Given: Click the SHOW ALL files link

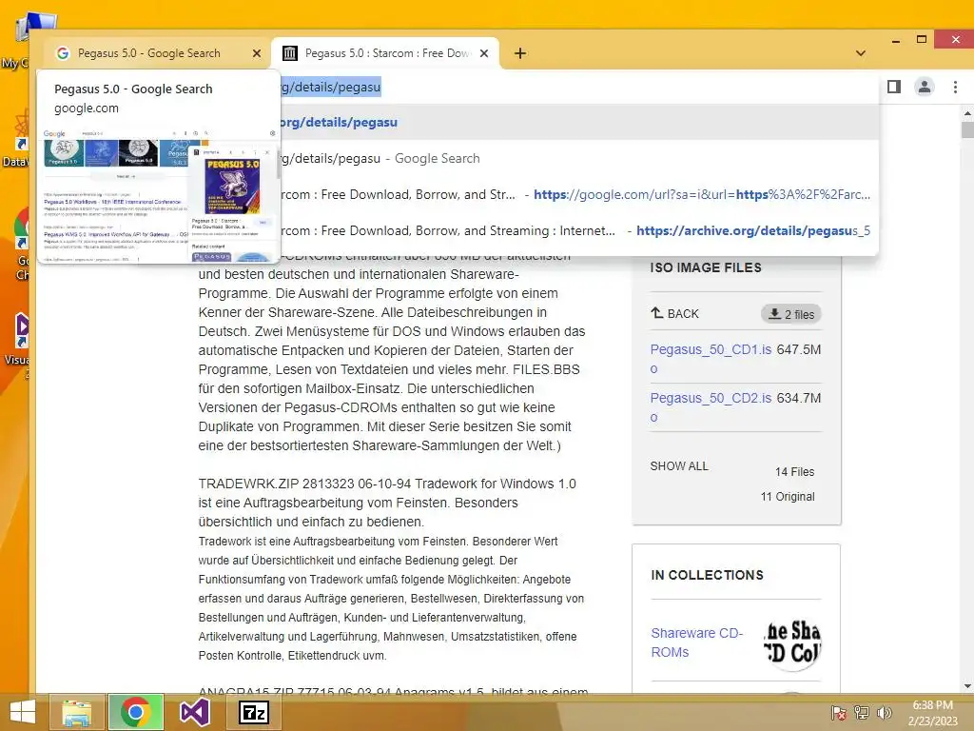Looking at the screenshot, I should [679, 466].
